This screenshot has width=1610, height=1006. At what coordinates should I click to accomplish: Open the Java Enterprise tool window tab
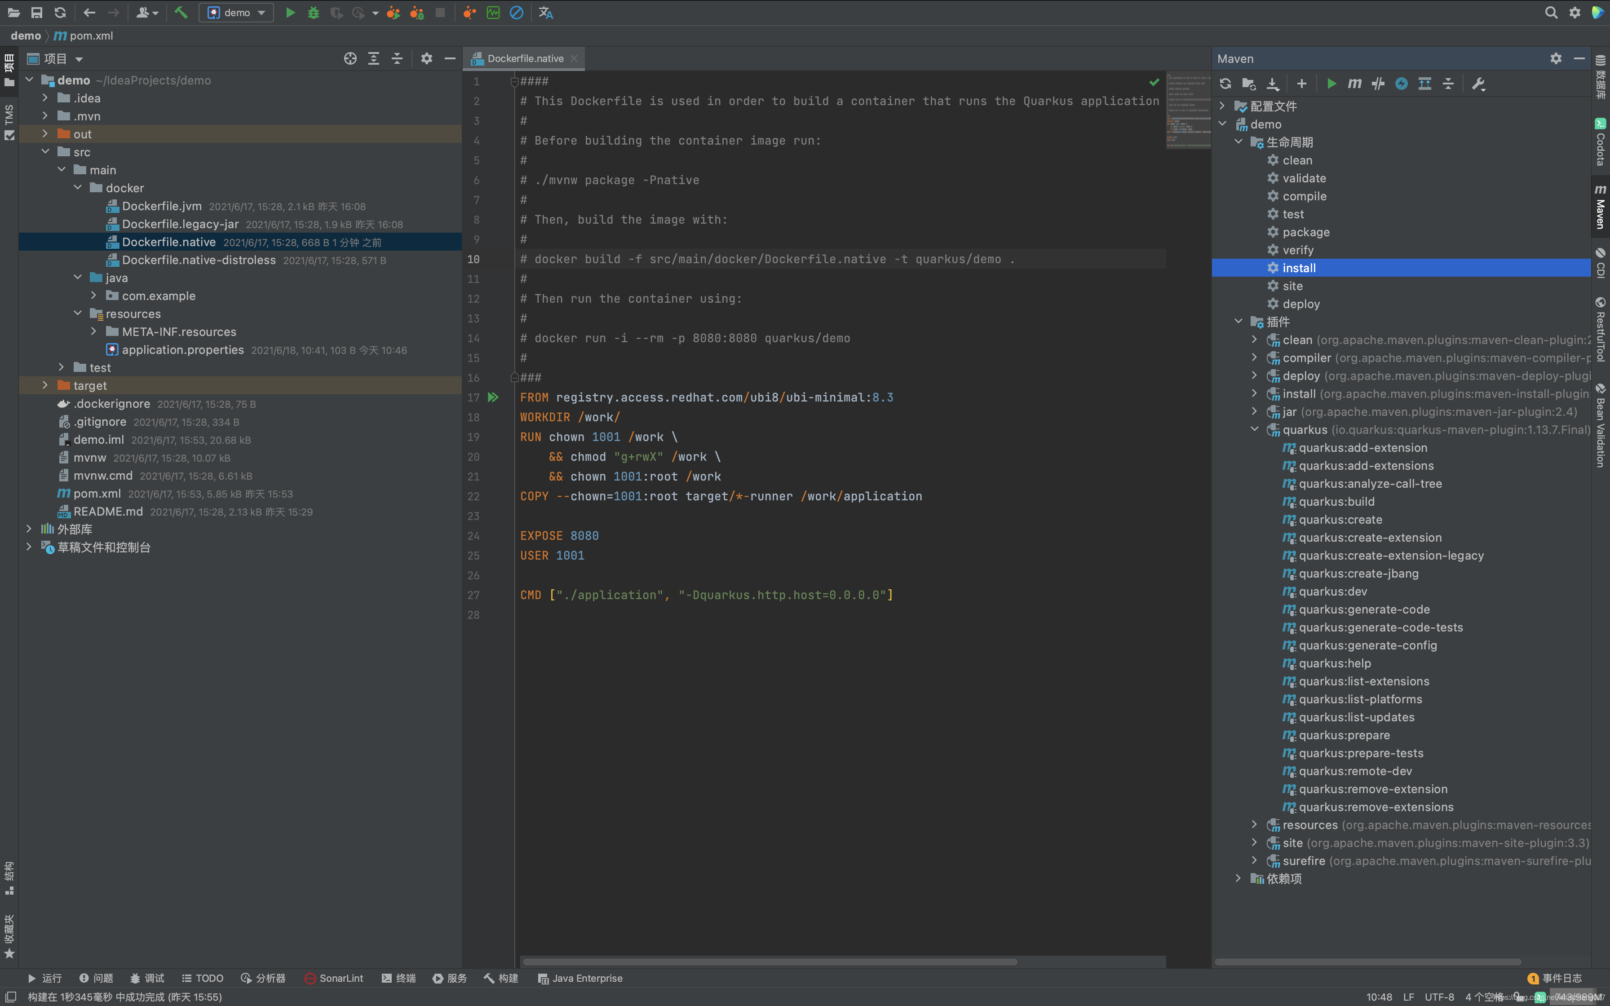pyautogui.click(x=580, y=978)
